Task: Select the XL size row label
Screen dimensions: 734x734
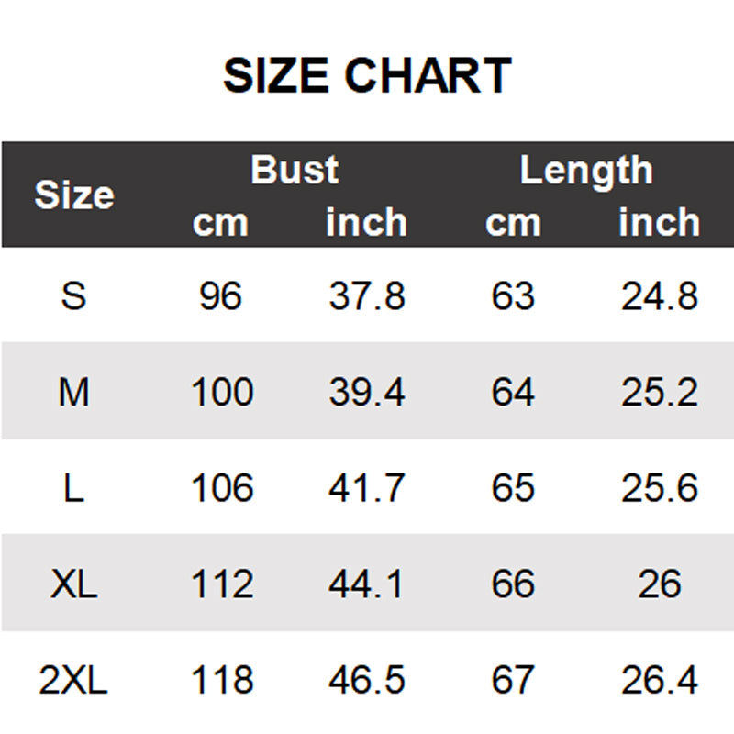Action: click(73, 584)
